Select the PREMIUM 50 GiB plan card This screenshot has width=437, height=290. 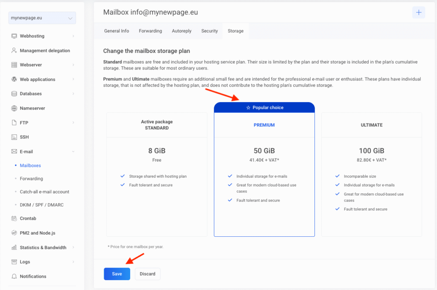coord(264,170)
